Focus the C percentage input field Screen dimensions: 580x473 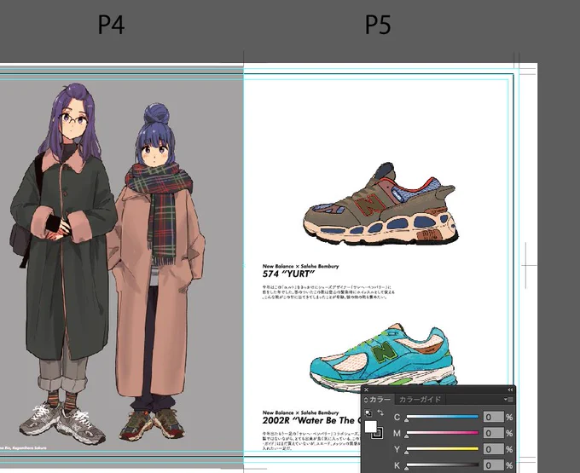coord(494,418)
